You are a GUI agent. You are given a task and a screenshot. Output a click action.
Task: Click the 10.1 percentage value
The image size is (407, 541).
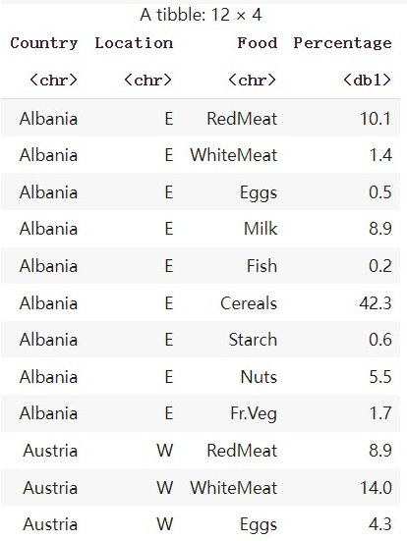tap(376, 119)
